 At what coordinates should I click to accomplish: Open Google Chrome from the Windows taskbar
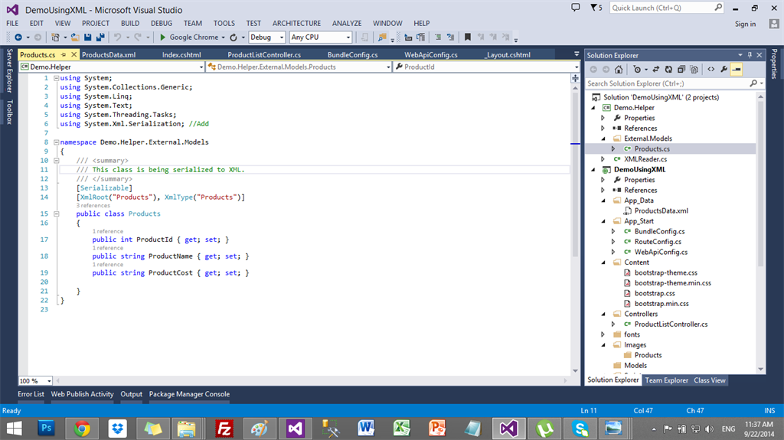click(x=82, y=427)
